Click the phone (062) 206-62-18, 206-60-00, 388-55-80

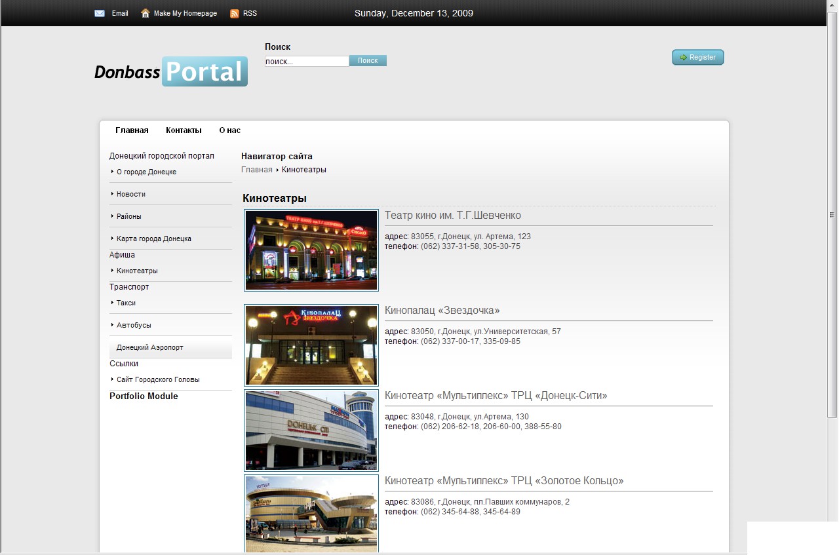click(491, 427)
